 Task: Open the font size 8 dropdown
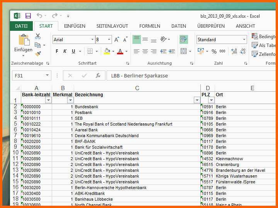pos(109,39)
